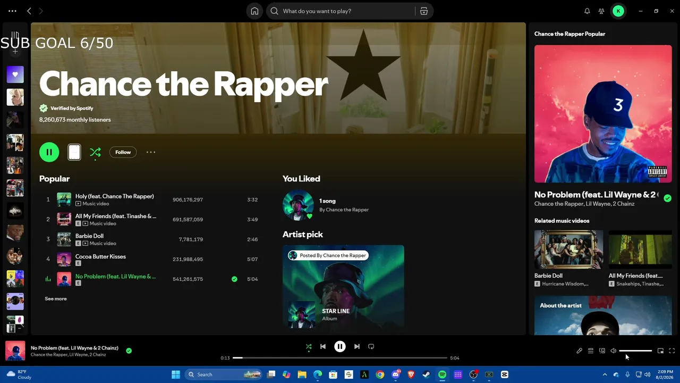Follow Chance the Rapper

tap(123, 152)
